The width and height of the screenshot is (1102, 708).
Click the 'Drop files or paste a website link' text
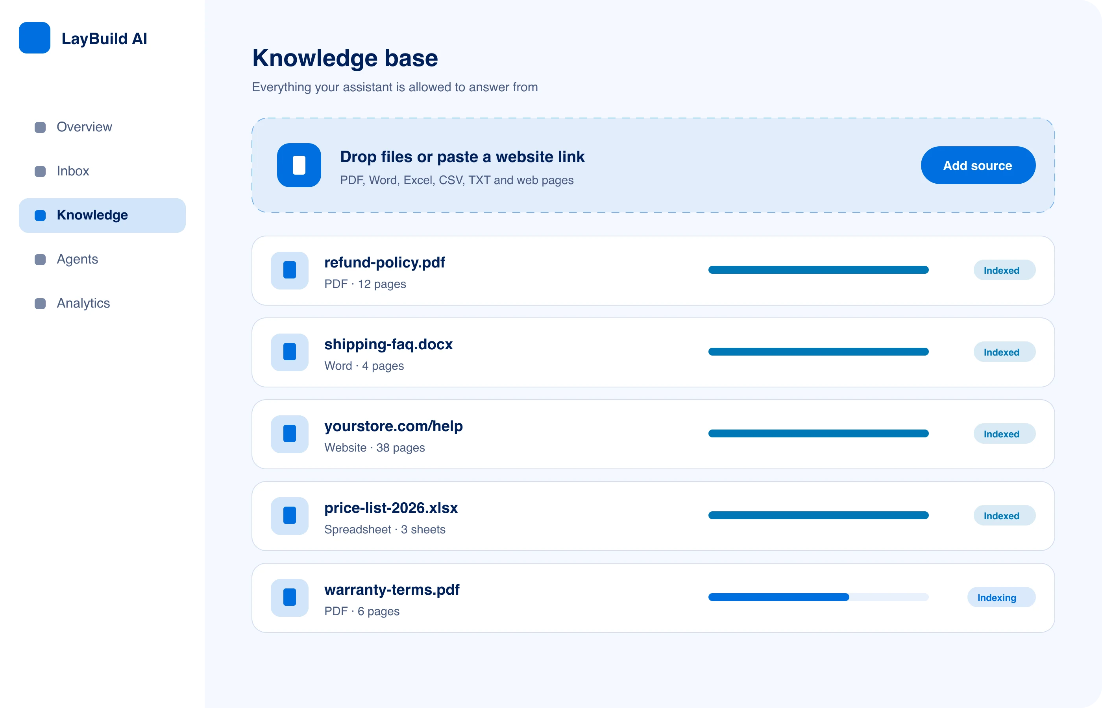click(462, 157)
